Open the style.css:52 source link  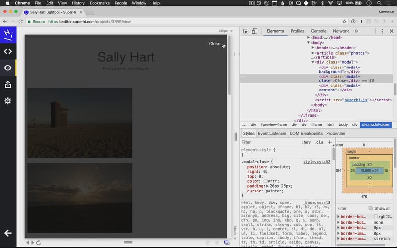coord(316,162)
